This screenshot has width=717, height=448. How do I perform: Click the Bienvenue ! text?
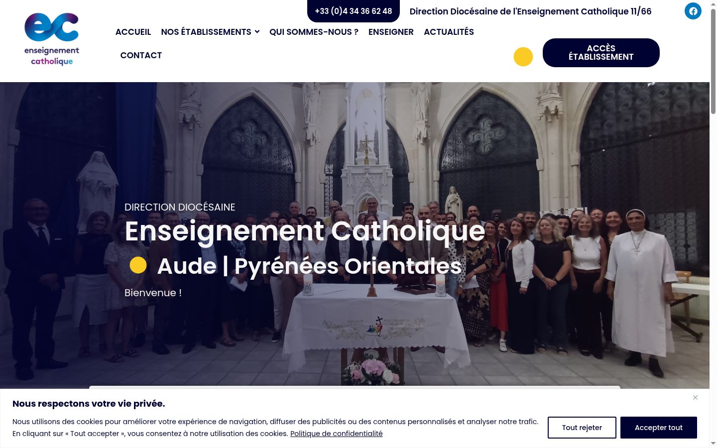[153, 293]
